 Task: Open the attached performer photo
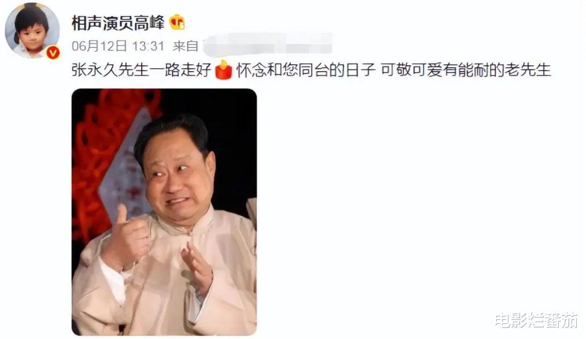pos(164,212)
